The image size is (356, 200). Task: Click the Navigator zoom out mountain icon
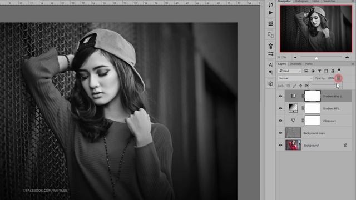295,57
